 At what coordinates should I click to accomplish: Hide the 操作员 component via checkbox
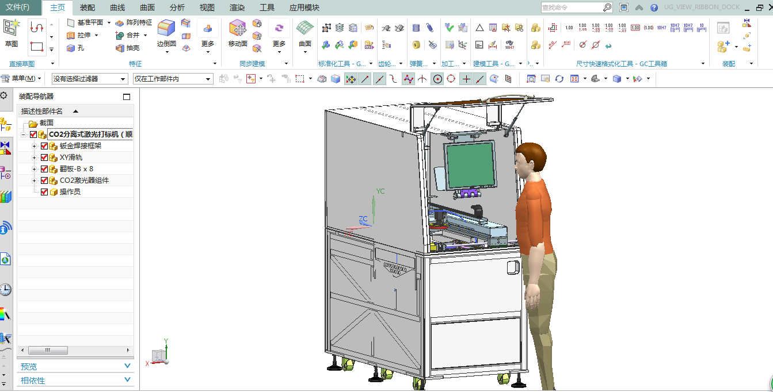[x=44, y=192]
